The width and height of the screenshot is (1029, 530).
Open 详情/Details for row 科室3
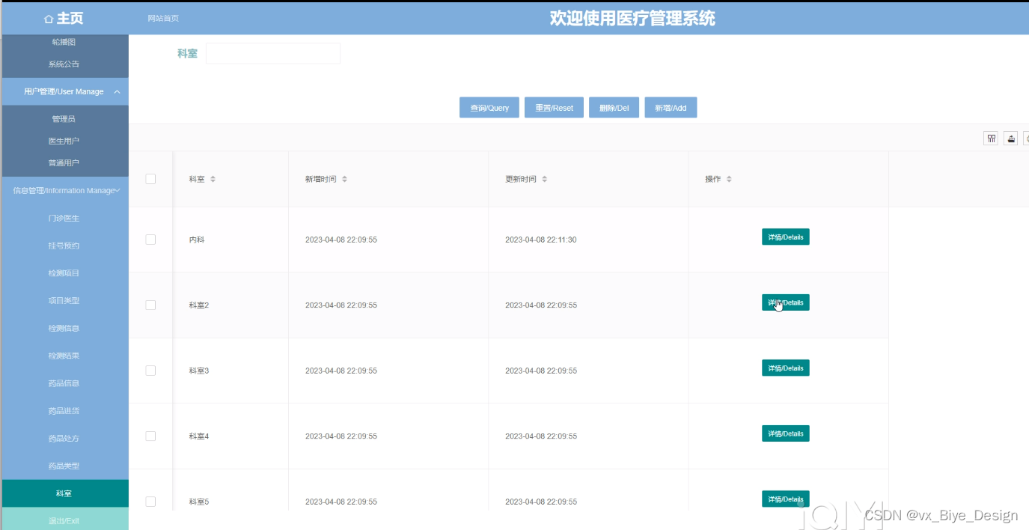786,368
